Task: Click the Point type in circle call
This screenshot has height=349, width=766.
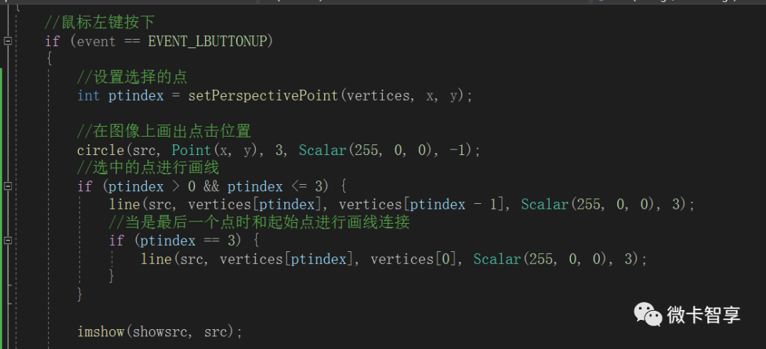Action: 191,150
